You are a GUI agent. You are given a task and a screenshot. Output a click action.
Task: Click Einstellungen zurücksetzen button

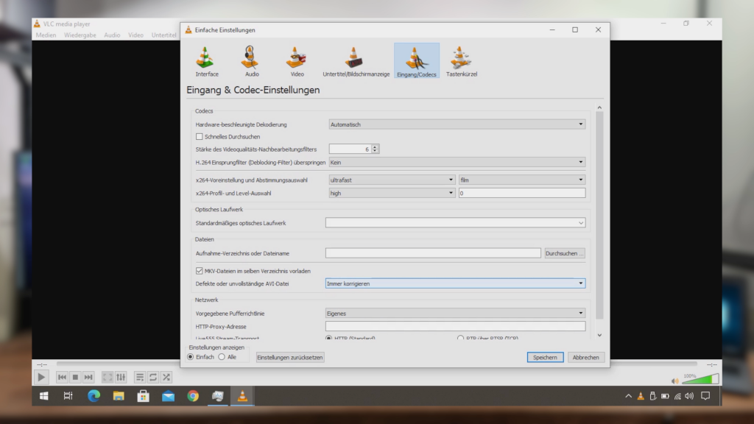(x=290, y=357)
